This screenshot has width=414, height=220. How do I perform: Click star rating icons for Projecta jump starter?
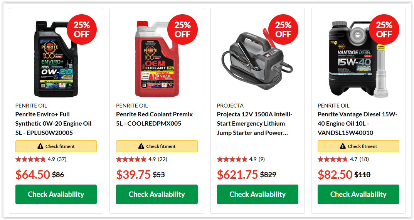232,160
